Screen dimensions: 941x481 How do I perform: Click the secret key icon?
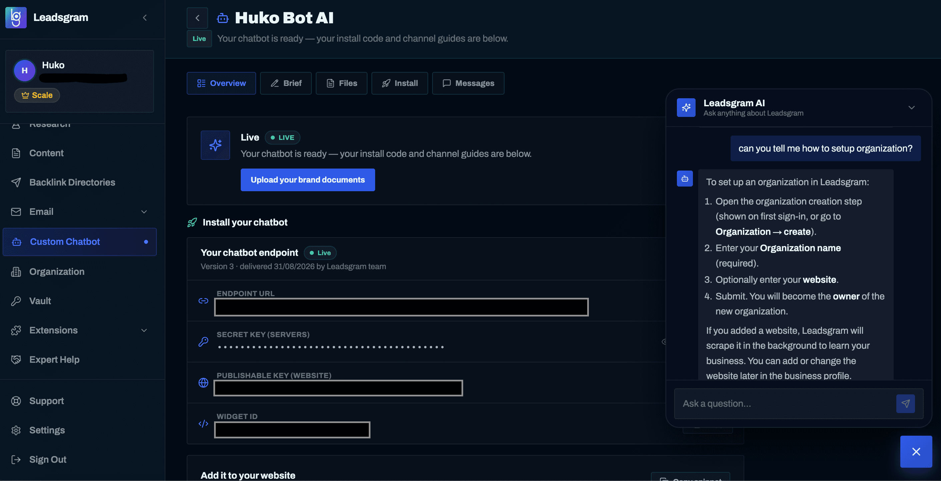tap(203, 341)
